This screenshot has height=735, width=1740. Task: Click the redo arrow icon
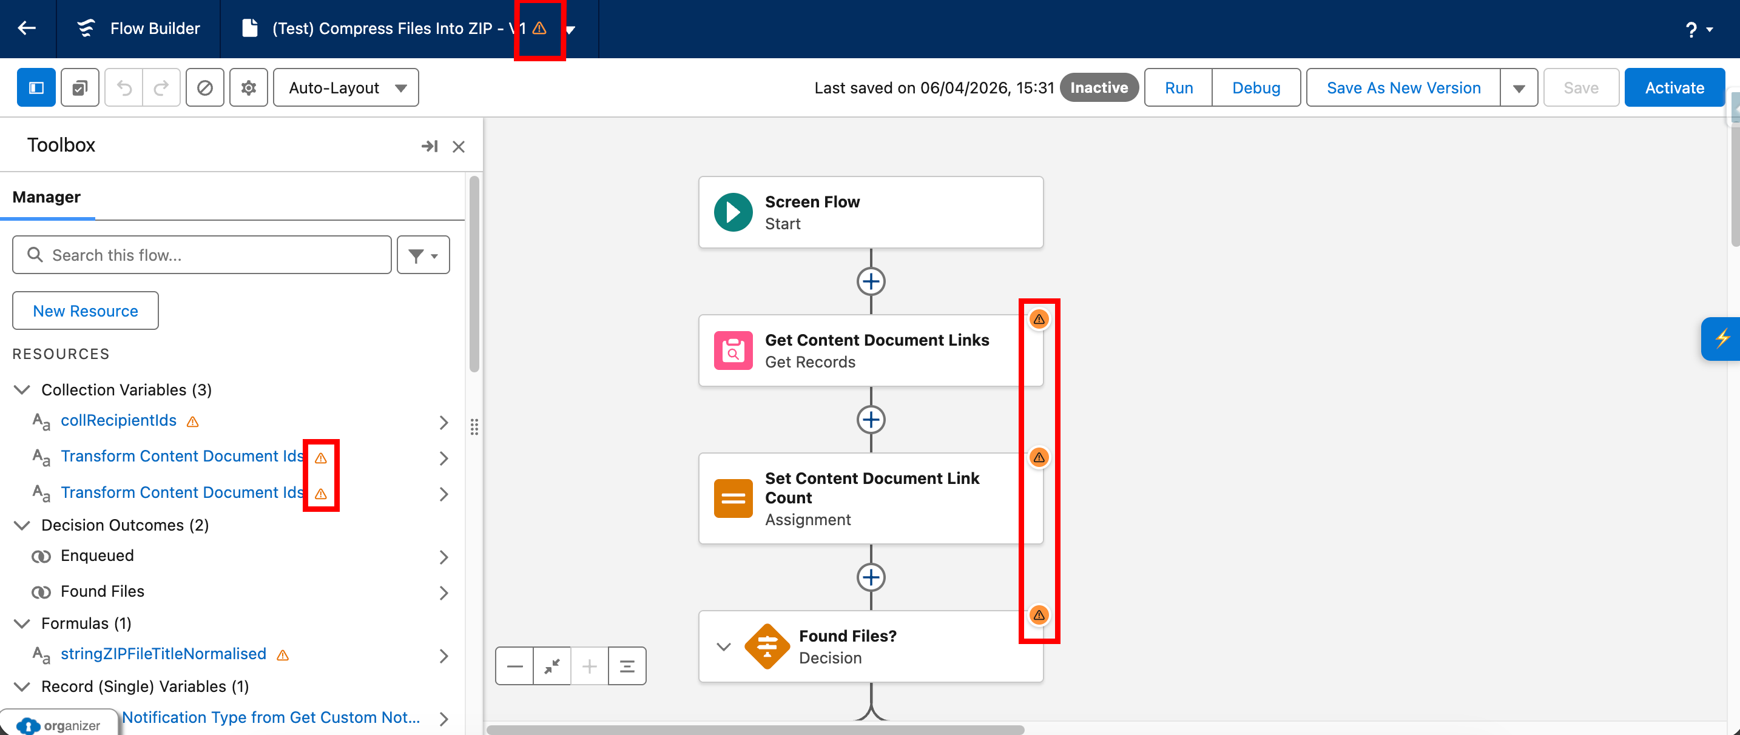point(161,88)
